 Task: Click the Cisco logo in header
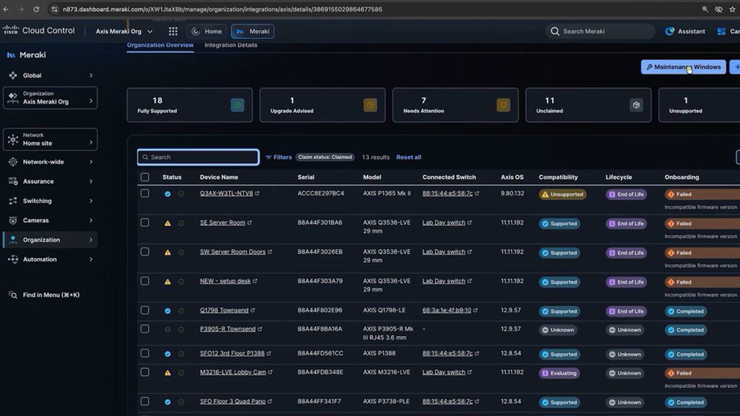tap(10, 31)
